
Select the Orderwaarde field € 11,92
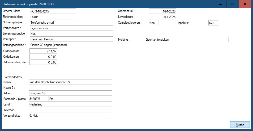pos(43,51)
